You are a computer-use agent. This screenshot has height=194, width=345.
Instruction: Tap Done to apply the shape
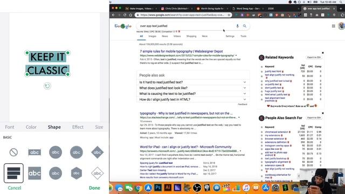click(94, 188)
